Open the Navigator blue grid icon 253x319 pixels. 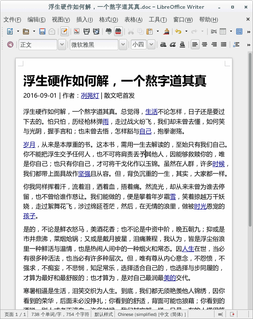[x=239, y=31]
